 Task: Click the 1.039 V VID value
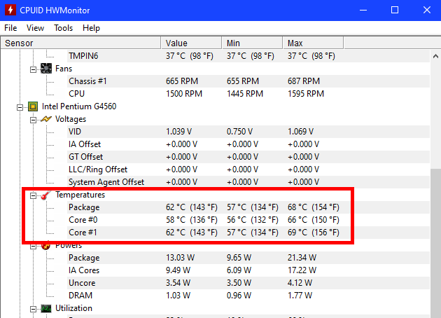pos(179,132)
